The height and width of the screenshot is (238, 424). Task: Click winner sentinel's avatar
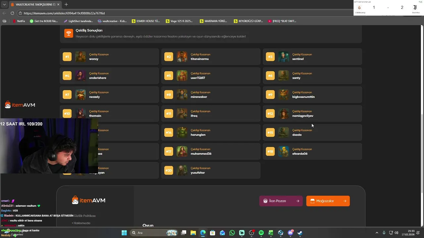(284, 57)
